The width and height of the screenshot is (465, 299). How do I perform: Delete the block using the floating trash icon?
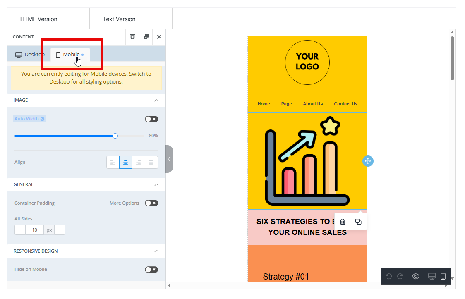pos(343,222)
